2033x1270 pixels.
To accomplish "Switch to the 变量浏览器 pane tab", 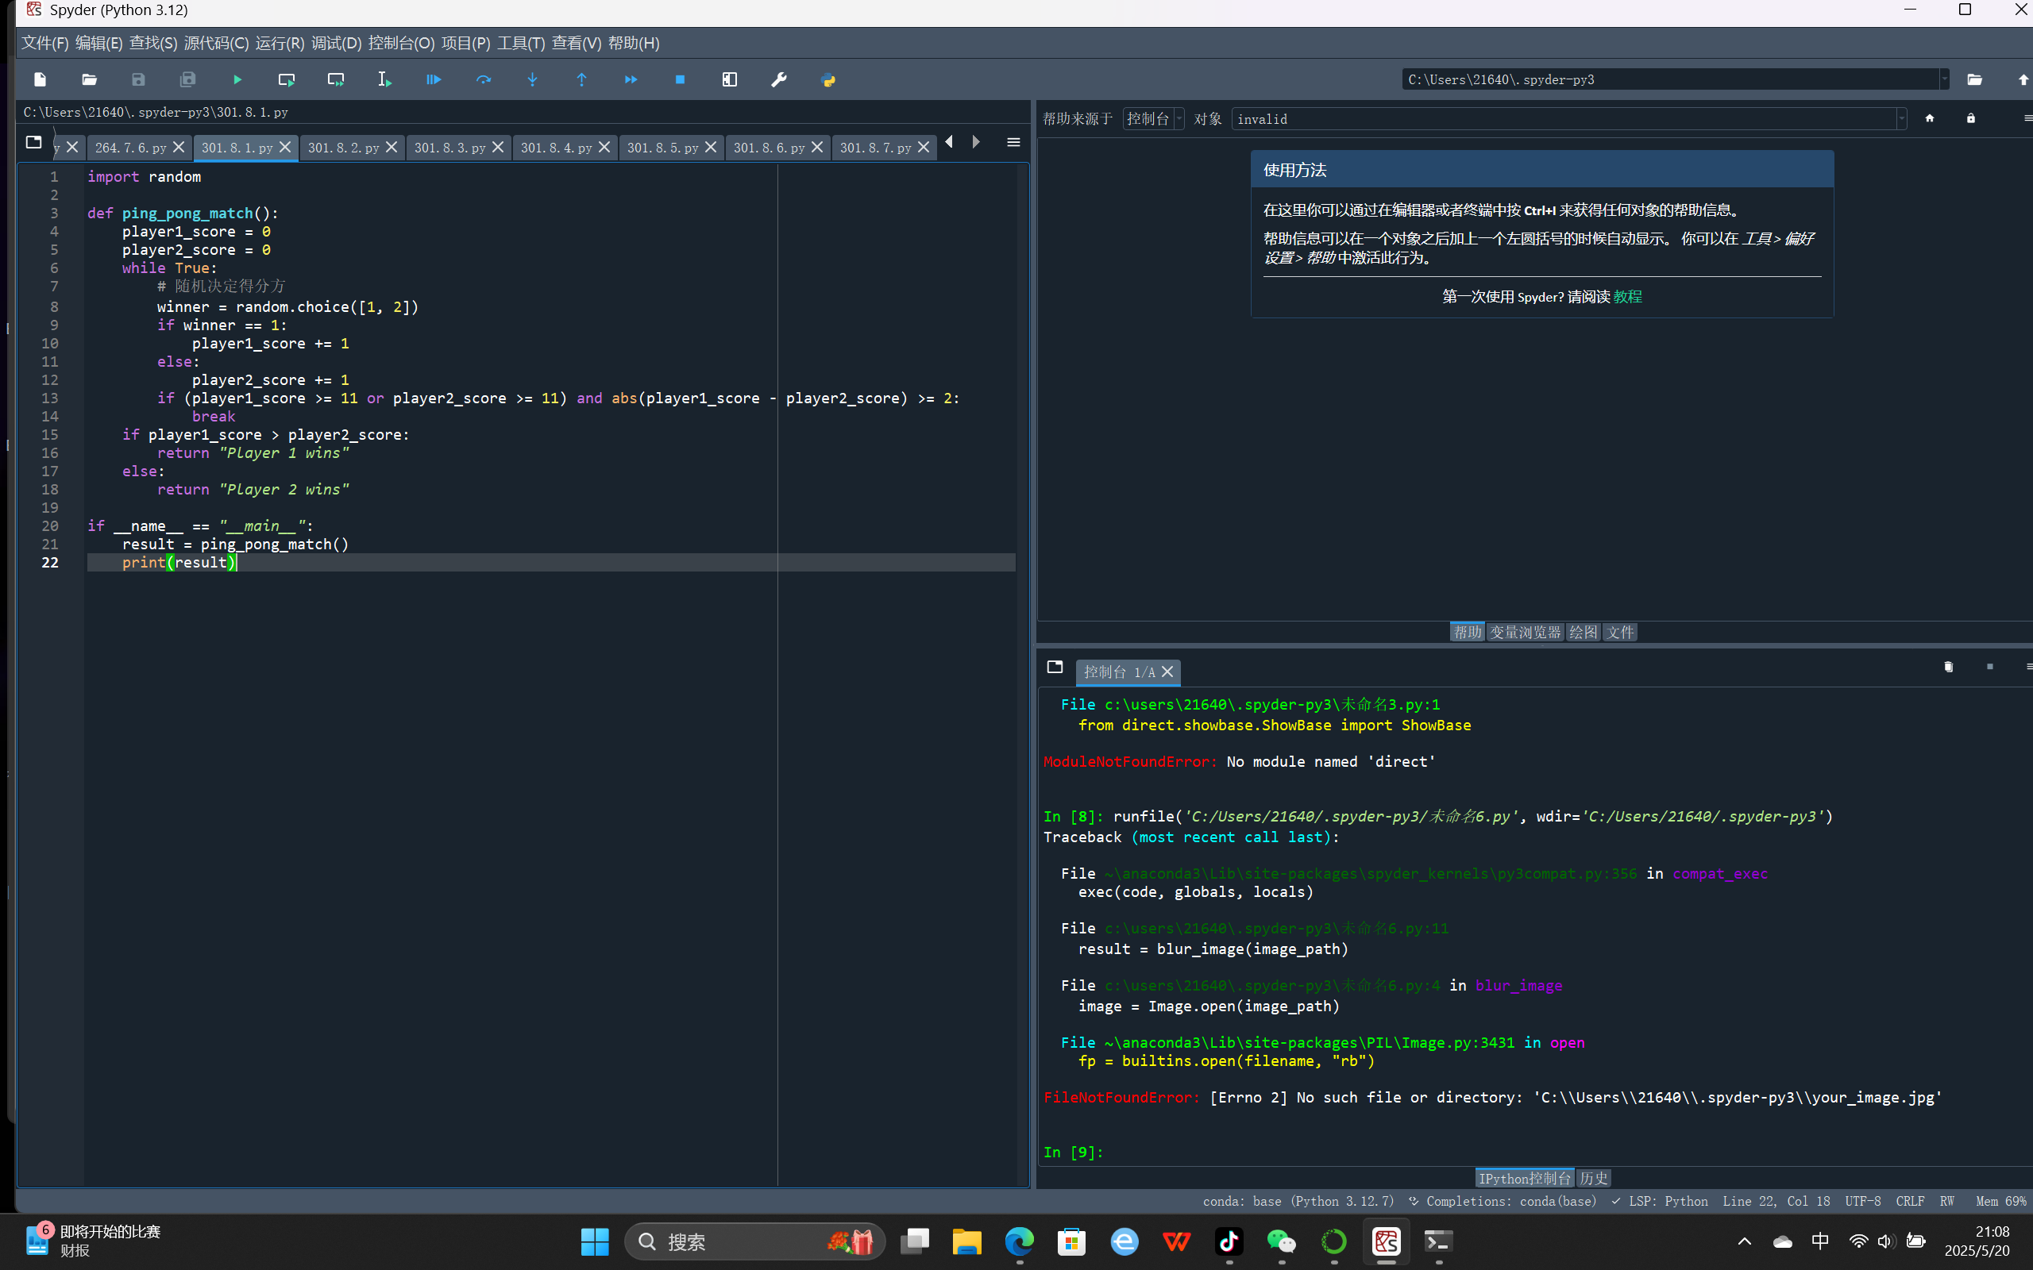I will [1525, 633].
